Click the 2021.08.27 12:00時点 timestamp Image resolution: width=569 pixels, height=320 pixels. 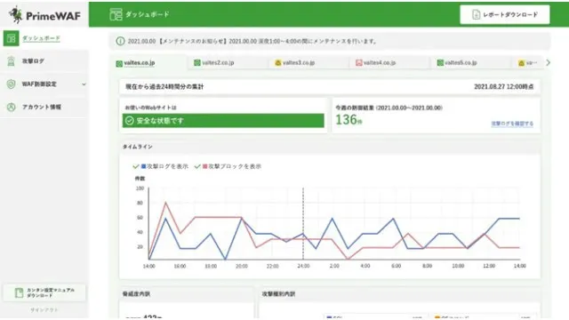[504, 87]
